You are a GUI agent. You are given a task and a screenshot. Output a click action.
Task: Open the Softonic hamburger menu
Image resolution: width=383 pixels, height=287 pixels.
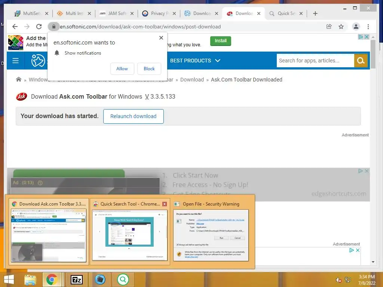click(15, 61)
